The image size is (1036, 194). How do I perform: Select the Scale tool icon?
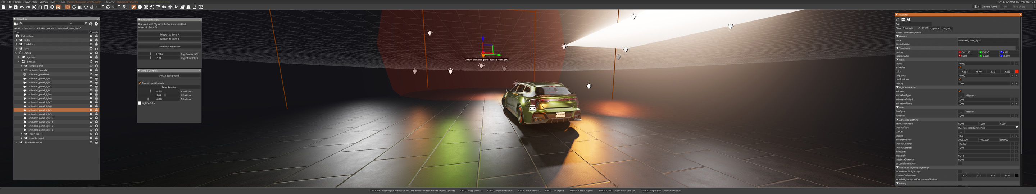(80, 7)
